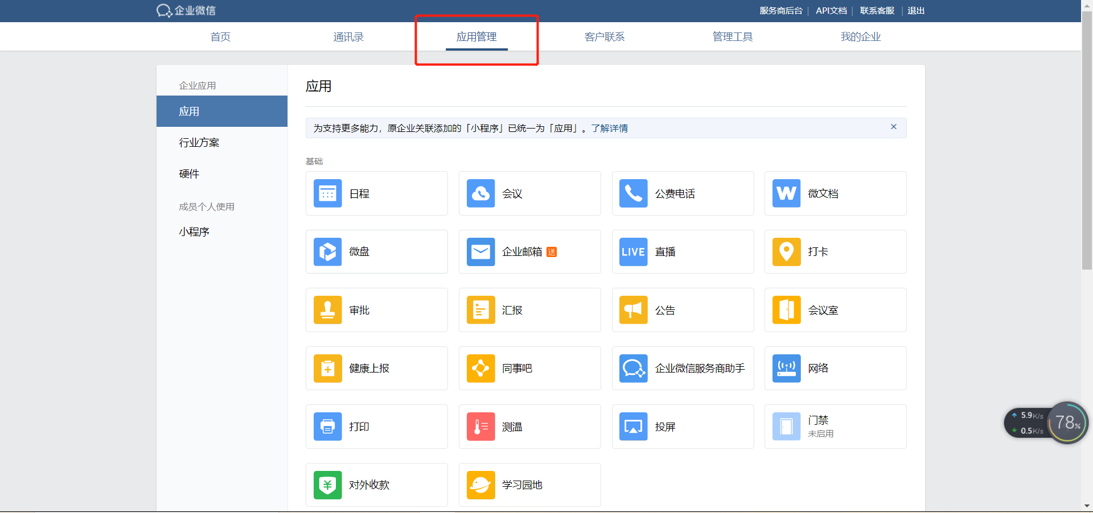
Task: Open the 了解详情 link in notice
Action: (609, 129)
